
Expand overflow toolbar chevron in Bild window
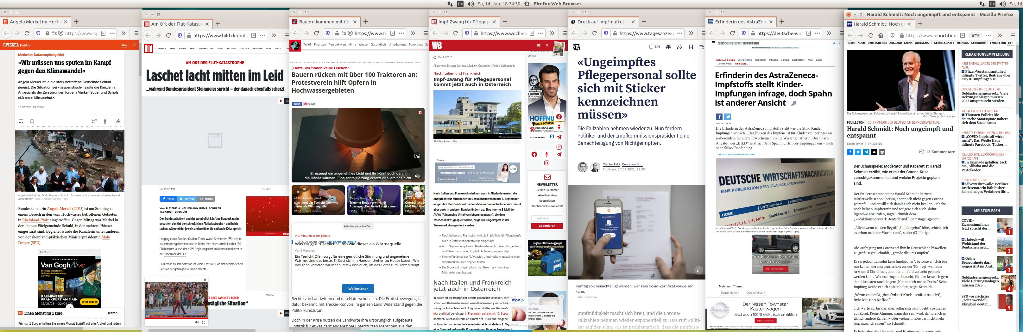274,35
